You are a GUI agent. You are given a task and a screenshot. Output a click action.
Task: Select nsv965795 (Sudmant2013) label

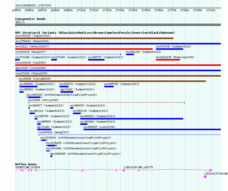click(52, 116)
